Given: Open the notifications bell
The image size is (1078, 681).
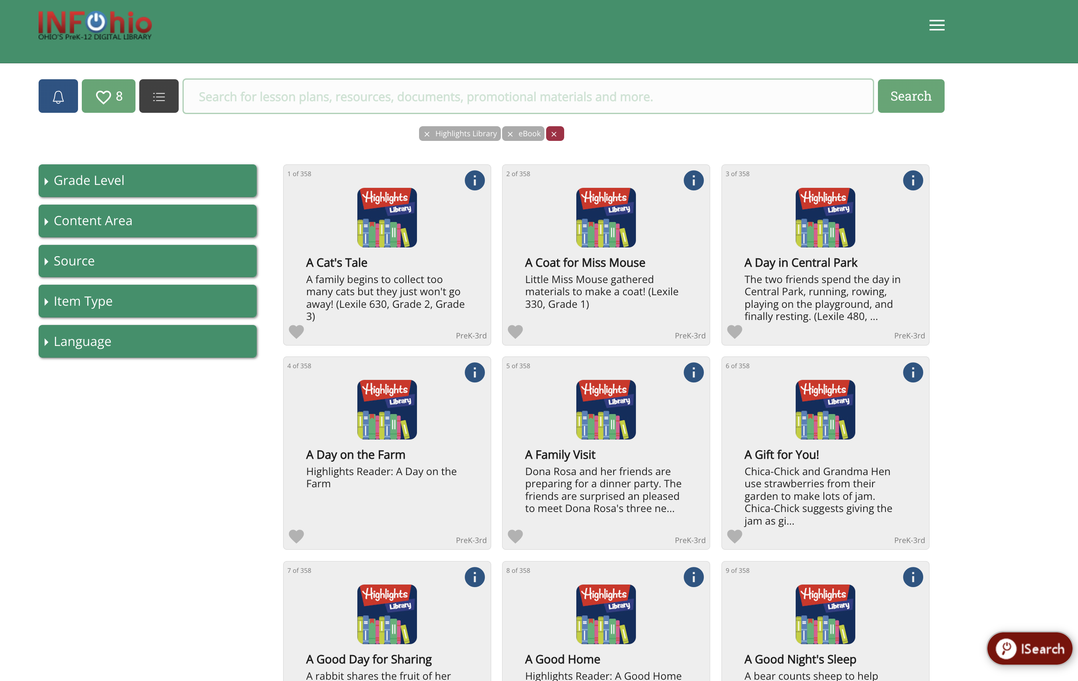Looking at the screenshot, I should pos(58,96).
